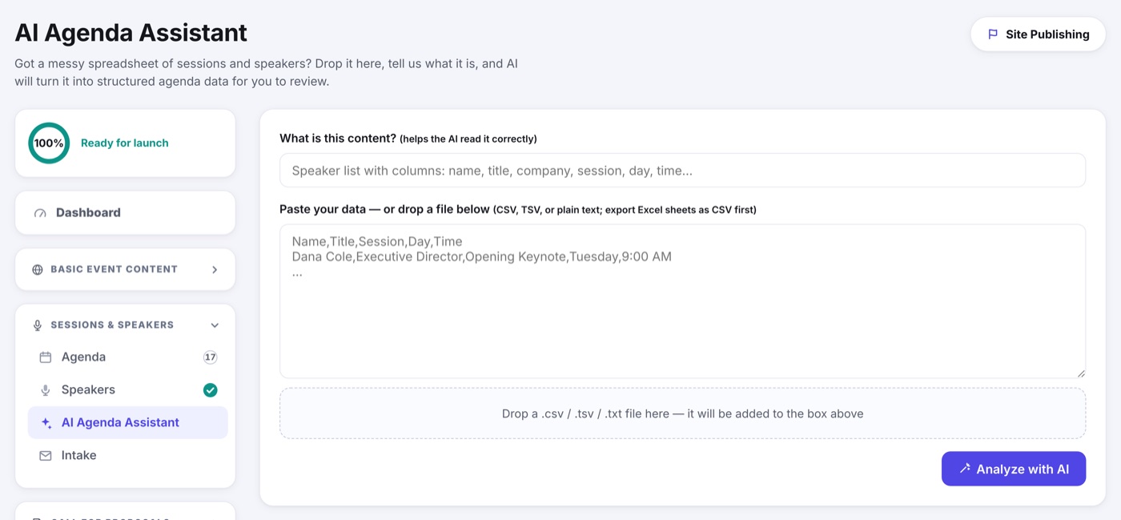Click the 'What is this content?' input field
Screen dimensions: 1121x520
[682, 171]
